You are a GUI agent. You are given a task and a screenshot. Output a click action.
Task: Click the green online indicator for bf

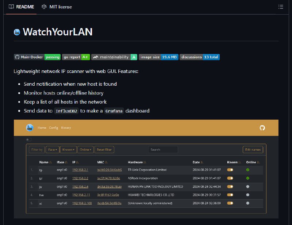click(248, 178)
